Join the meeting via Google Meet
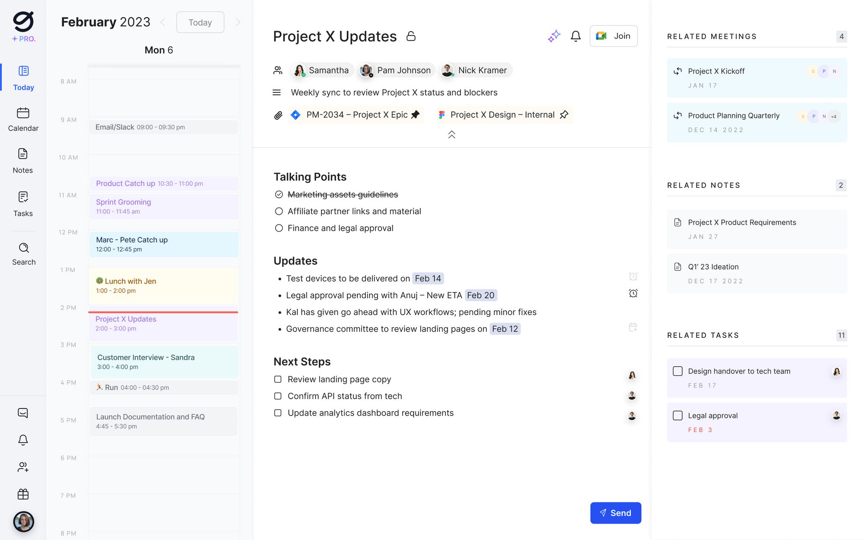The width and height of the screenshot is (864, 540). point(613,36)
